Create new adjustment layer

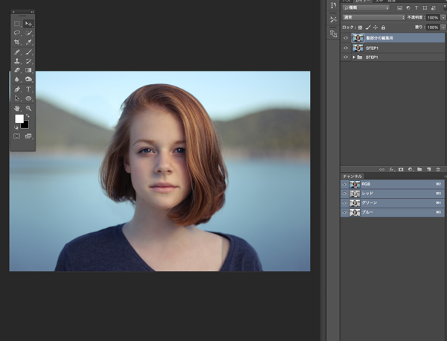point(410,170)
